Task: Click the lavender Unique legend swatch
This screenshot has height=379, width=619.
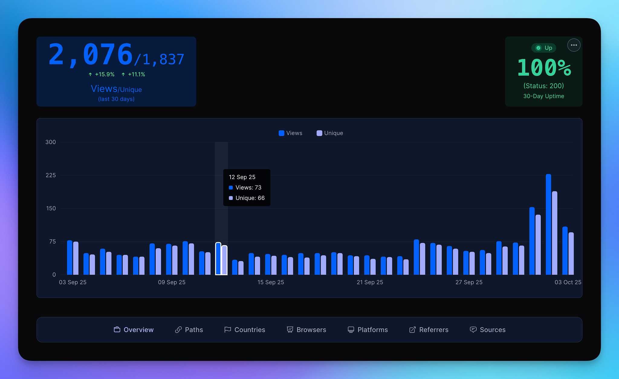Action: coord(319,133)
